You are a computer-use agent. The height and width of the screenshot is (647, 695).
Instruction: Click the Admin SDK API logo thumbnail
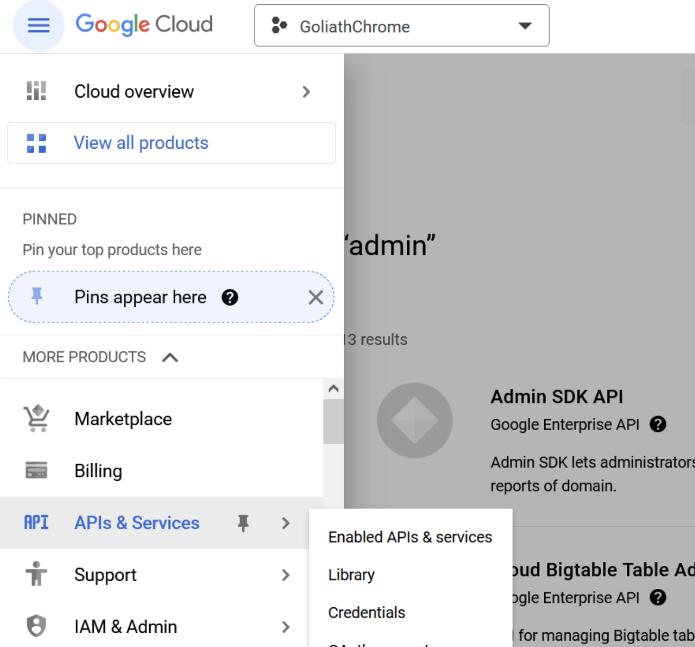415,421
